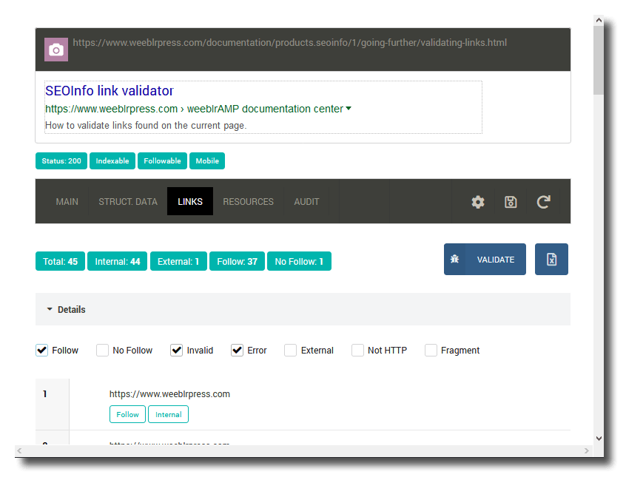Viewport: 626px width, 480px height.
Task: Open the search result URL dropdown arrow
Action: [x=349, y=109]
